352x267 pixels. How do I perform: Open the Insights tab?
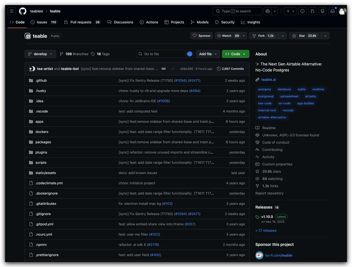coord(251,22)
